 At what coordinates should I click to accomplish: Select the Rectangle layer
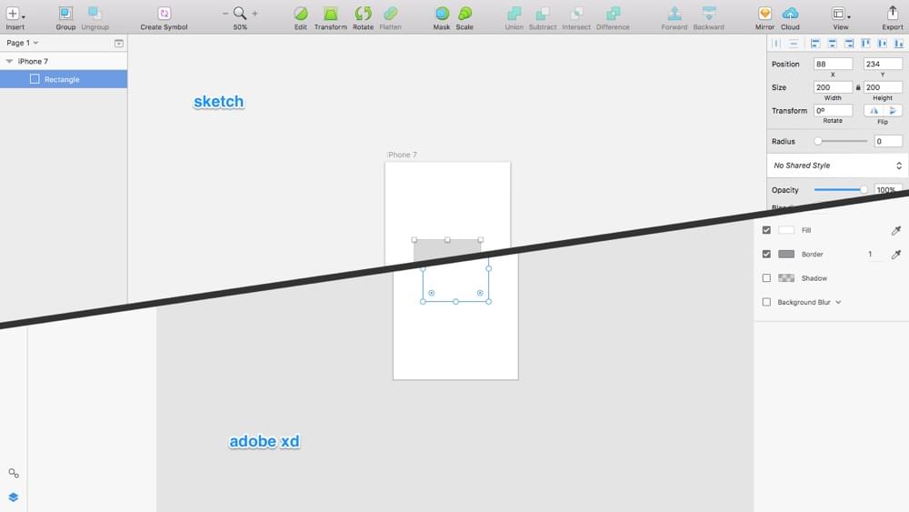(64, 79)
